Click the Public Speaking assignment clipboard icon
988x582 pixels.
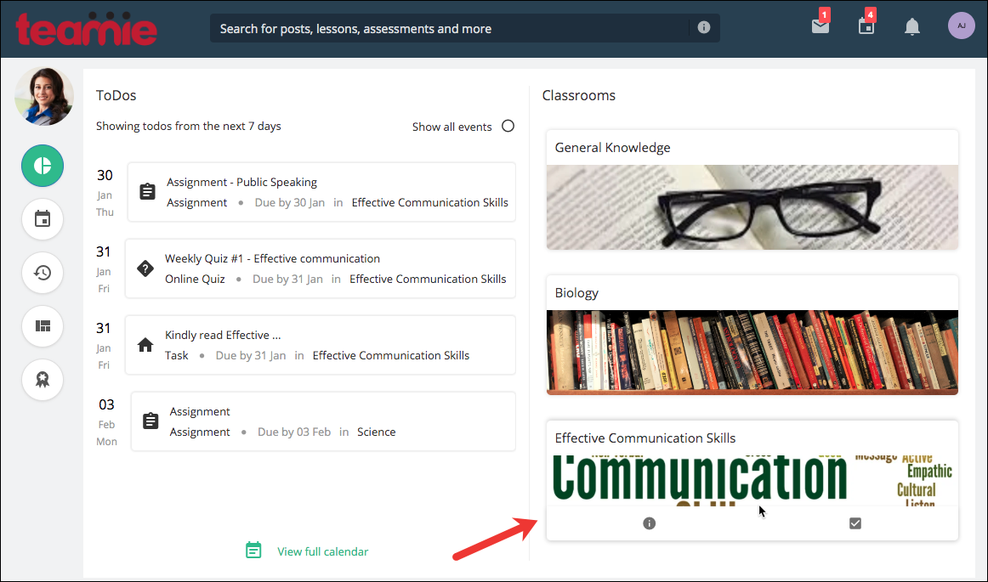pos(147,191)
